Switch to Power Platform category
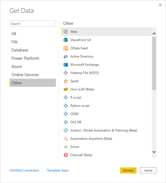The image size is (166, 183). (x=33, y=58)
